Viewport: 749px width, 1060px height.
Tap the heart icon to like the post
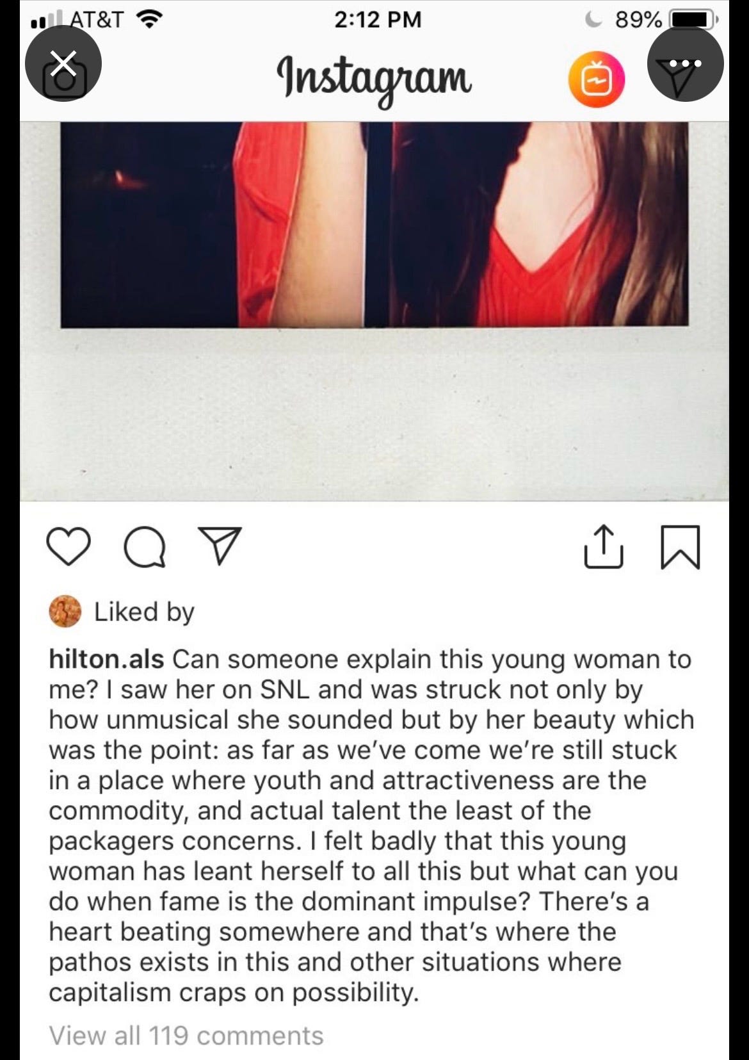coord(68,546)
